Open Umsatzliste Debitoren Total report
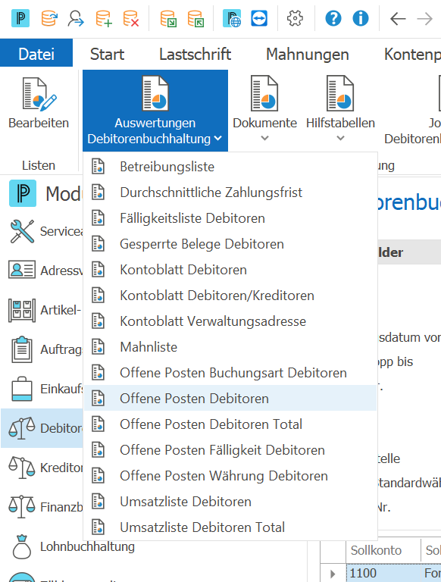Viewport: 441px width, 582px height. [x=230, y=527]
